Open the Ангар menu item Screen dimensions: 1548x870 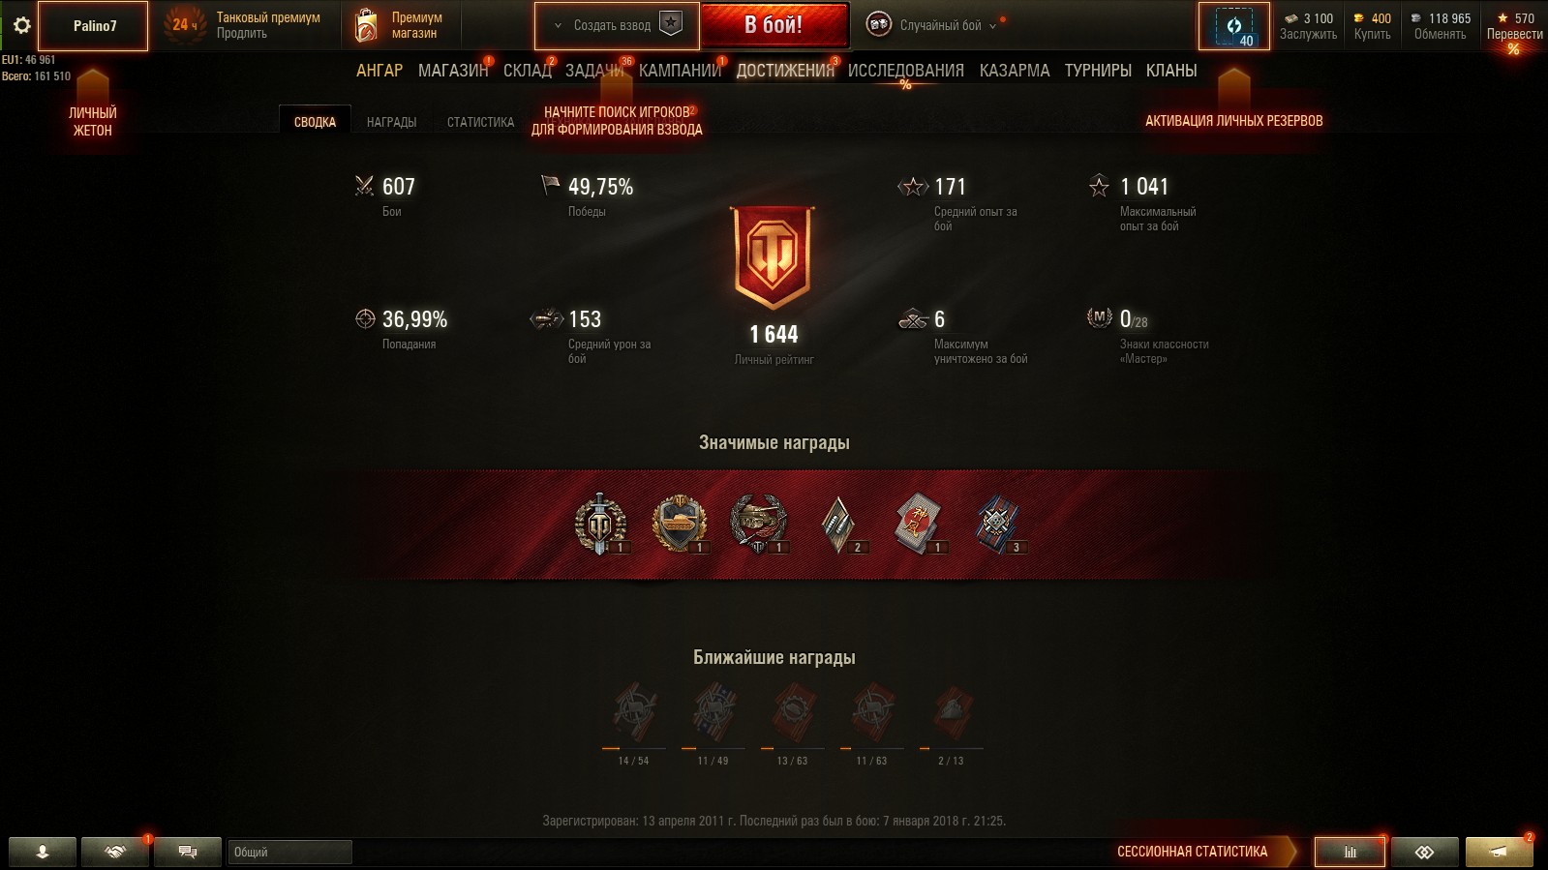(x=379, y=71)
